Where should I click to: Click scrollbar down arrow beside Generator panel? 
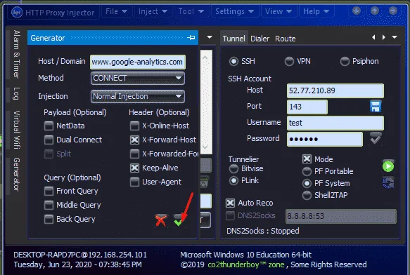pyautogui.click(x=205, y=147)
